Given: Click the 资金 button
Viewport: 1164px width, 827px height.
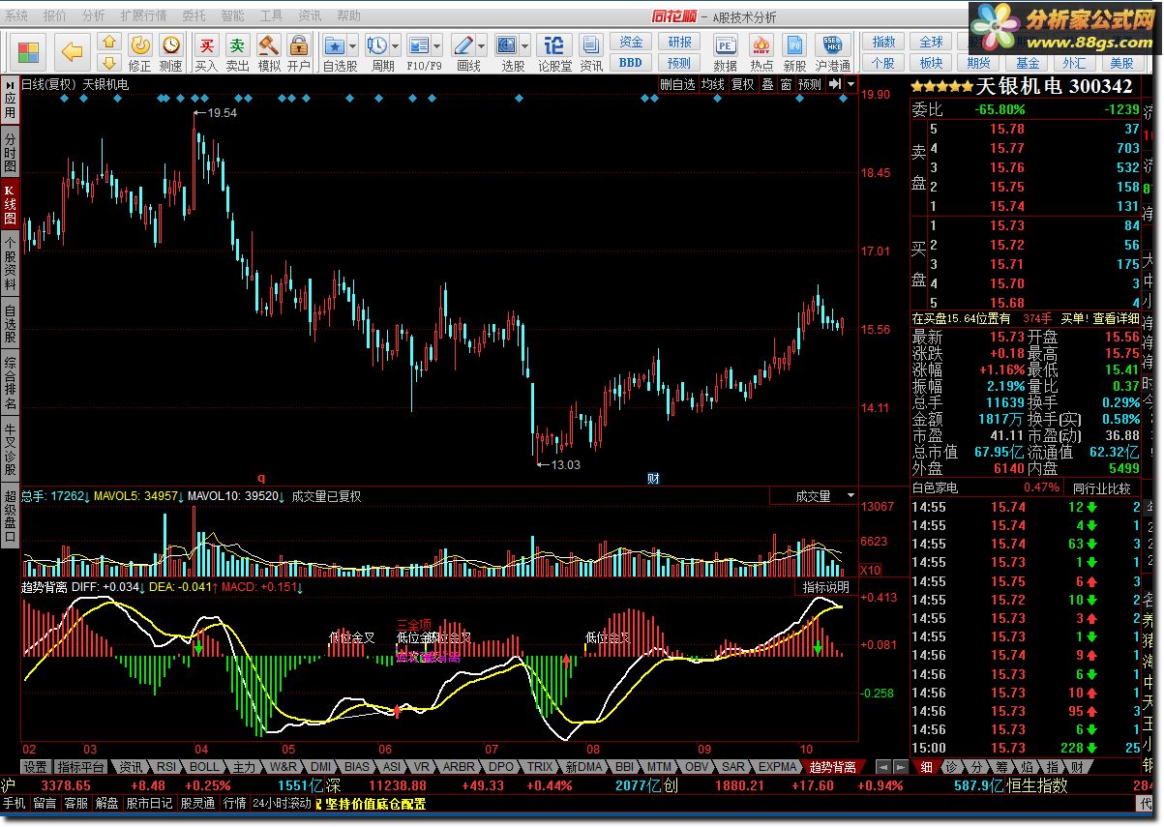Looking at the screenshot, I should (631, 43).
